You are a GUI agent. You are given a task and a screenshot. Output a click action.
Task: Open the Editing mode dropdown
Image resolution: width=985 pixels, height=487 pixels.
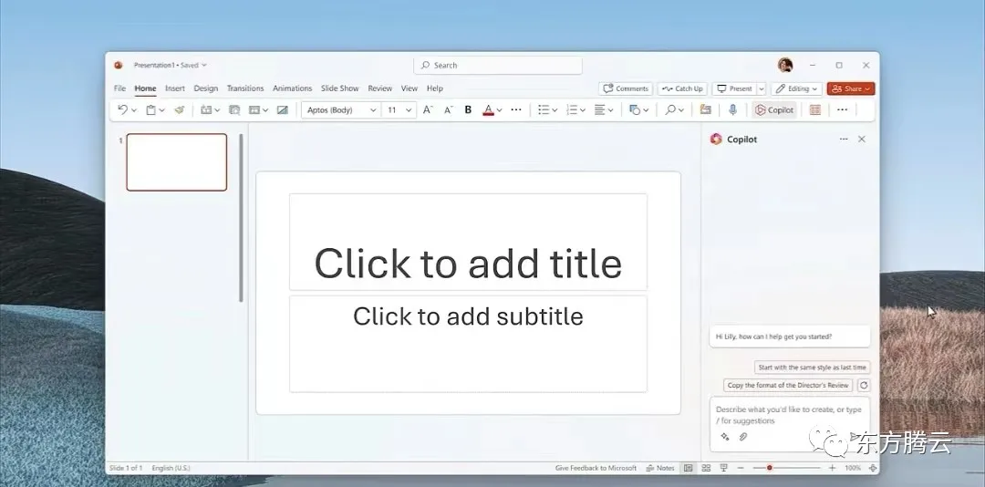click(x=796, y=88)
